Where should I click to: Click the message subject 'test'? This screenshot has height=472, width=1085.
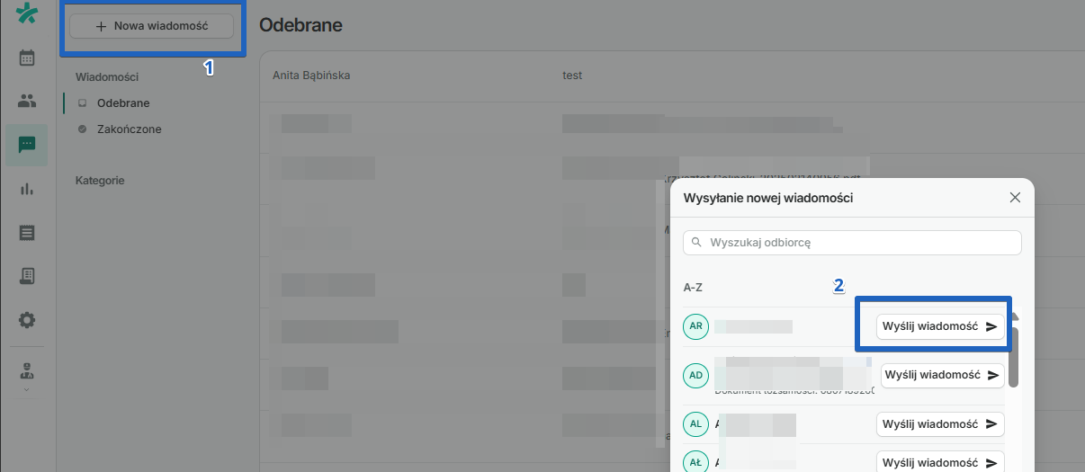point(572,76)
